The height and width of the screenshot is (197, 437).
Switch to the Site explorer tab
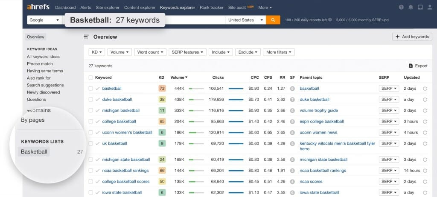(x=107, y=7)
